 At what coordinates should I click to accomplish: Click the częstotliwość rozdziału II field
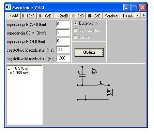pos(63,58)
